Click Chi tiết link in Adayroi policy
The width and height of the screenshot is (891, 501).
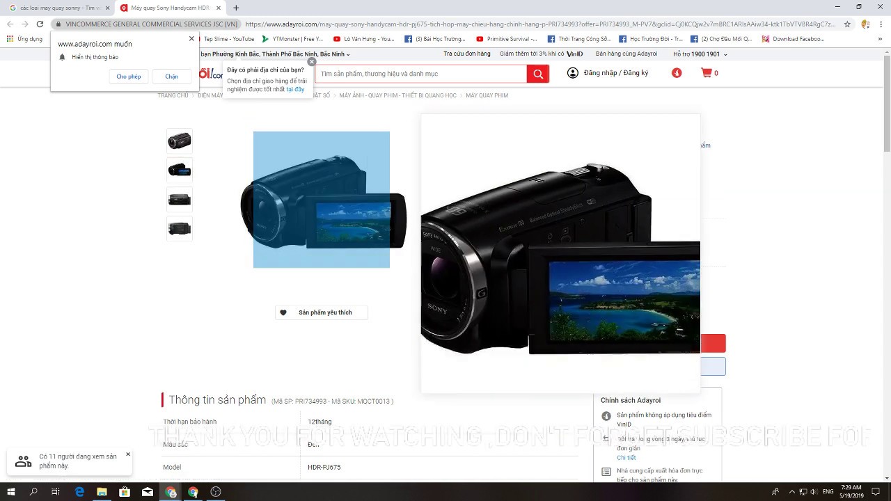coord(626,458)
